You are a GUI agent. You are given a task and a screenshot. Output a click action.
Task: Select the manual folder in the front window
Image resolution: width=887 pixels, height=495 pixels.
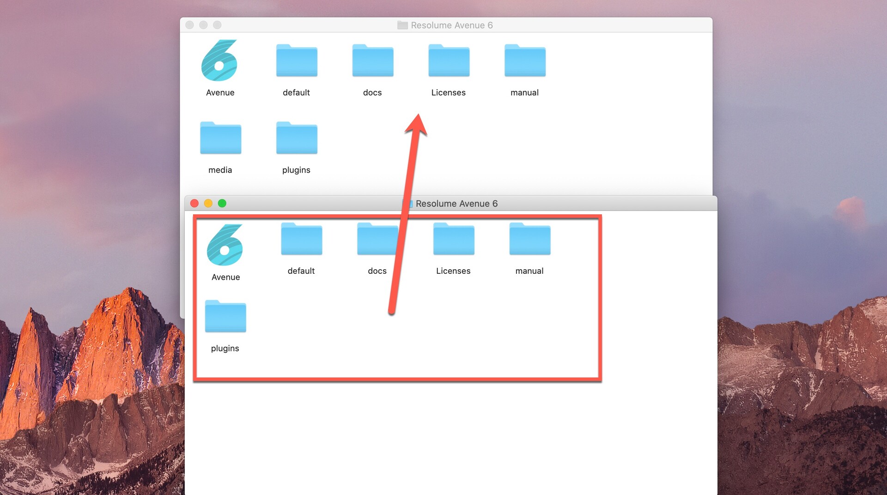point(529,239)
